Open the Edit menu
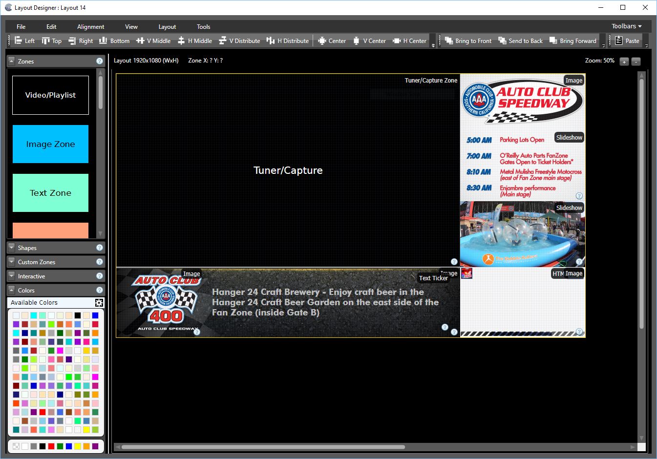This screenshot has width=657, height=459. pyautogui.click(x=51, y=27)
